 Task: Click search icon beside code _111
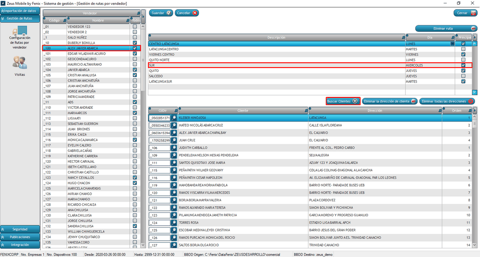coord(174,163)
